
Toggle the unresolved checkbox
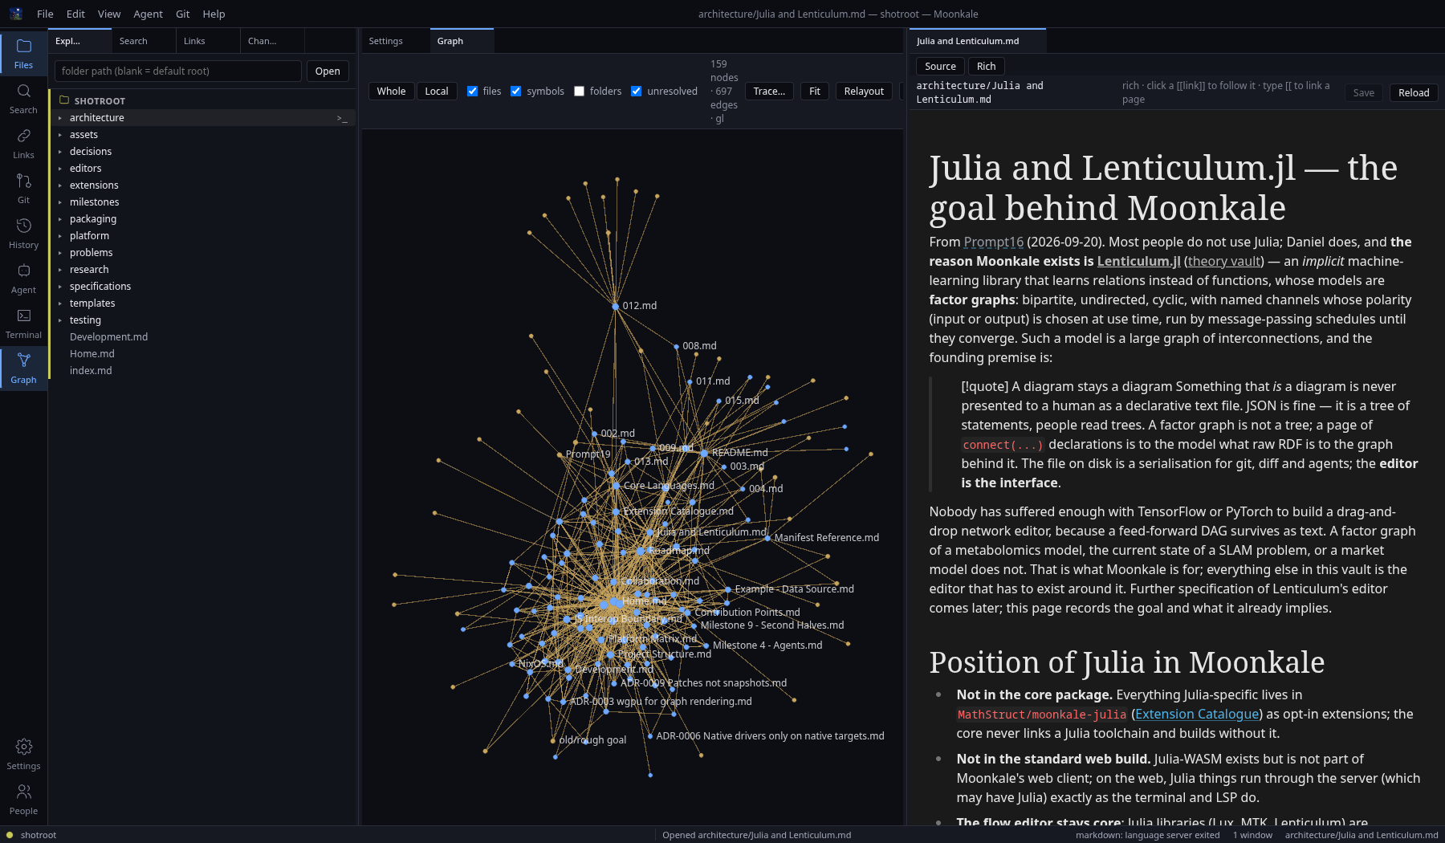coord(636,92)
